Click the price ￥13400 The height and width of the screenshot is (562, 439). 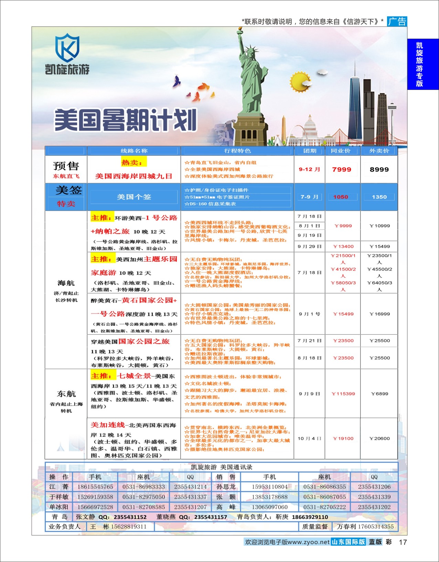[x=343, y=246]
